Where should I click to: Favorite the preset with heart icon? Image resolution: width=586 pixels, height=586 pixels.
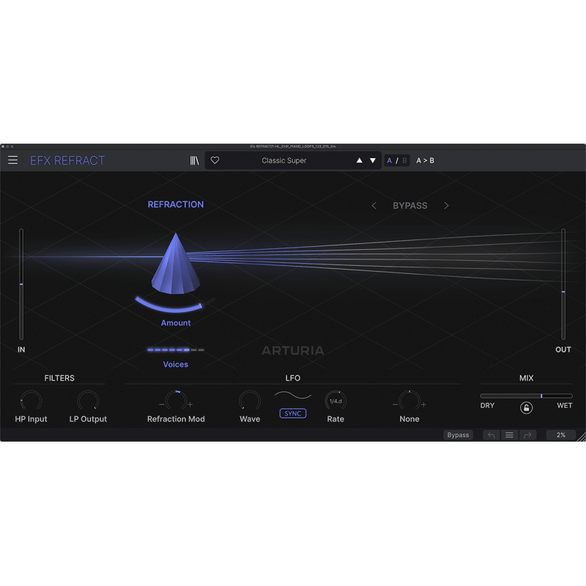coord(215,160)
